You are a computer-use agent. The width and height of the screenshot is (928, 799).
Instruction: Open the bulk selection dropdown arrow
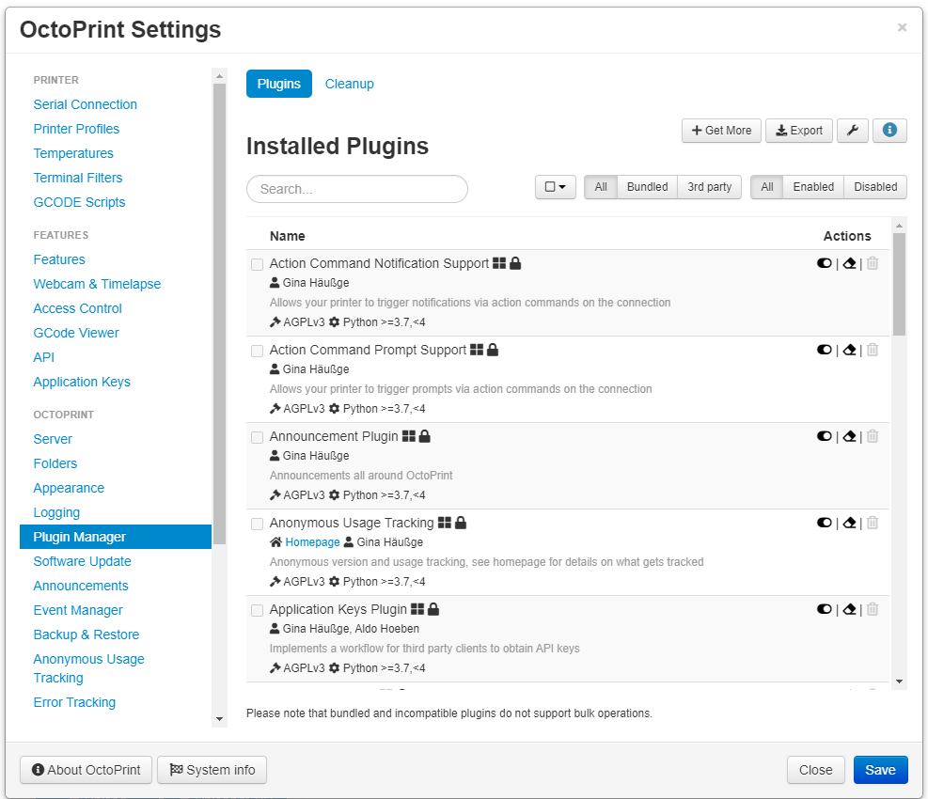[562, 187]
